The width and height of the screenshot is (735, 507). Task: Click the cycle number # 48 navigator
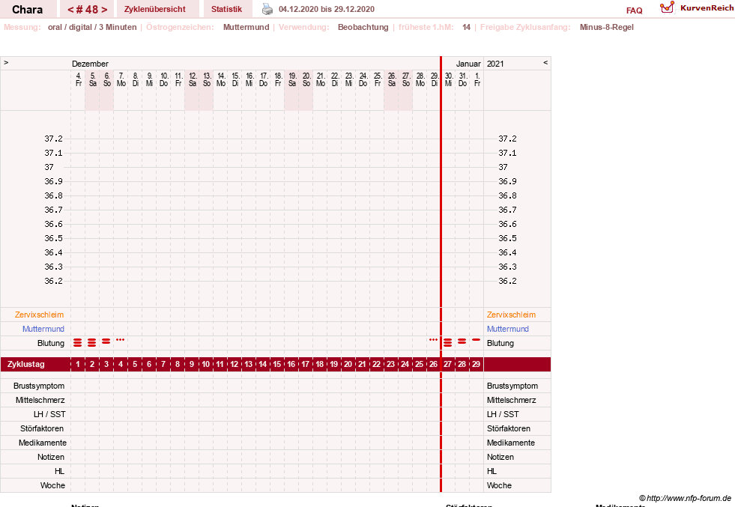click(x=87, y=10)
